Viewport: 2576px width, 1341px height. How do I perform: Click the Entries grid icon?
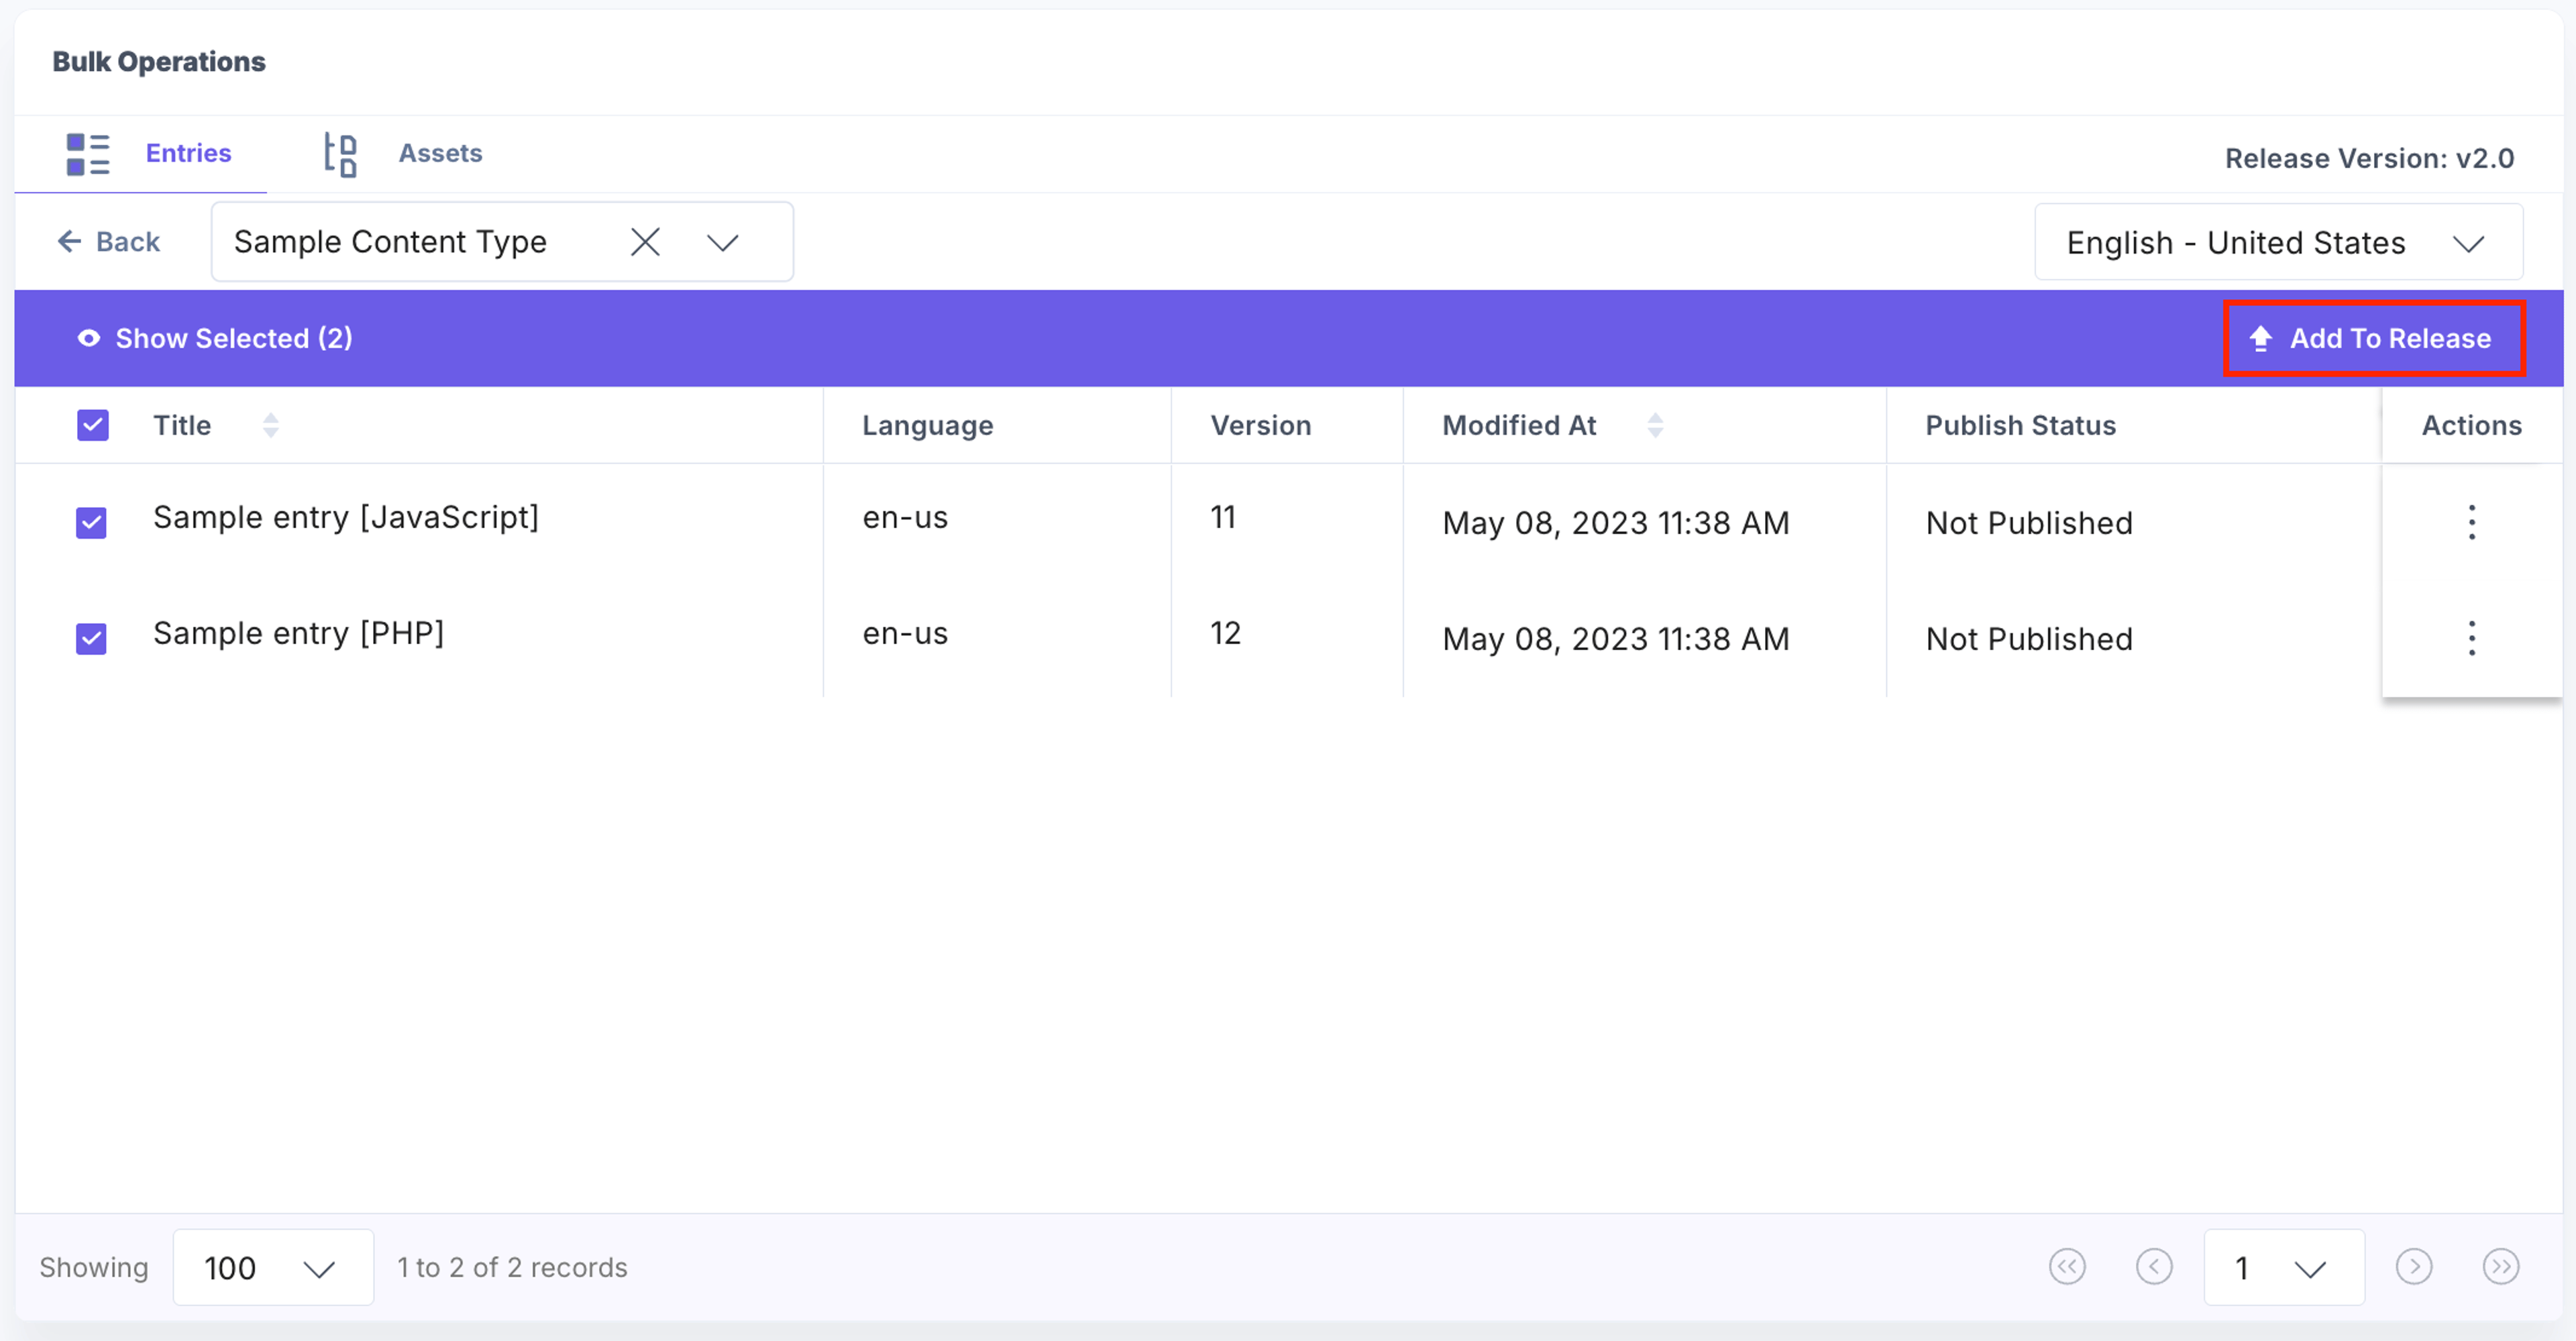pos(88,154)
